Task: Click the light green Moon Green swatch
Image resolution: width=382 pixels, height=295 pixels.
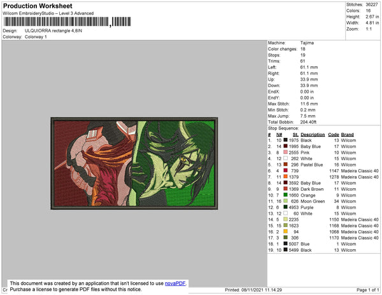Action: click(285, 201)
